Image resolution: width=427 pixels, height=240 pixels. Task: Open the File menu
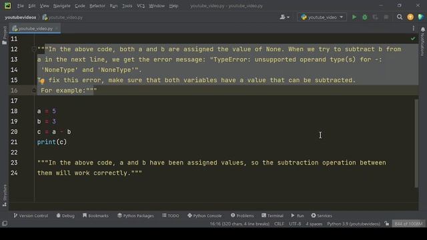(21, 6)
